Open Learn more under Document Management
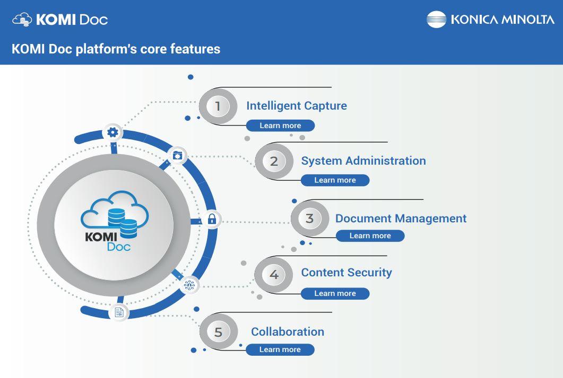 coord(370,236)
